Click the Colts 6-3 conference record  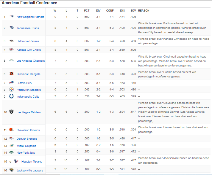(112, 96)
